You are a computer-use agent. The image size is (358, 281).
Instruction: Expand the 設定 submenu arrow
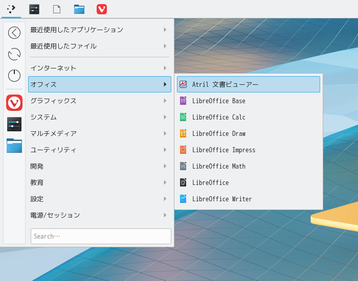[x=165, y=199]
